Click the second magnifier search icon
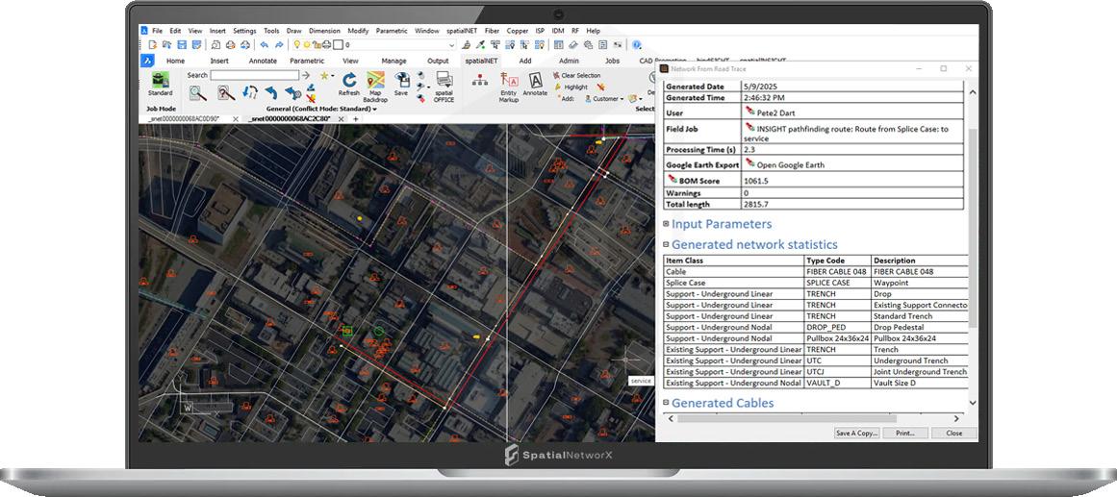This screenshot has width=1117, height=497. 226,92
